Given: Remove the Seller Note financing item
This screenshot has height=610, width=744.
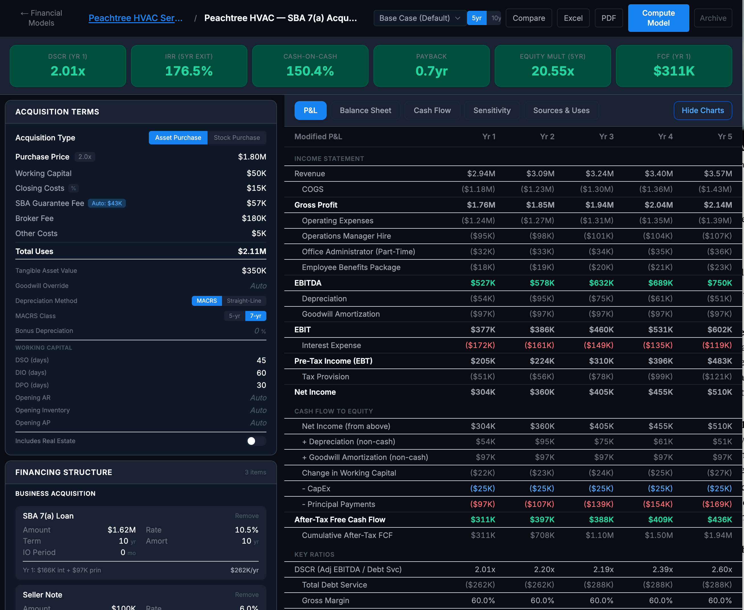Looking at the screenshot, I should [247, 595].
